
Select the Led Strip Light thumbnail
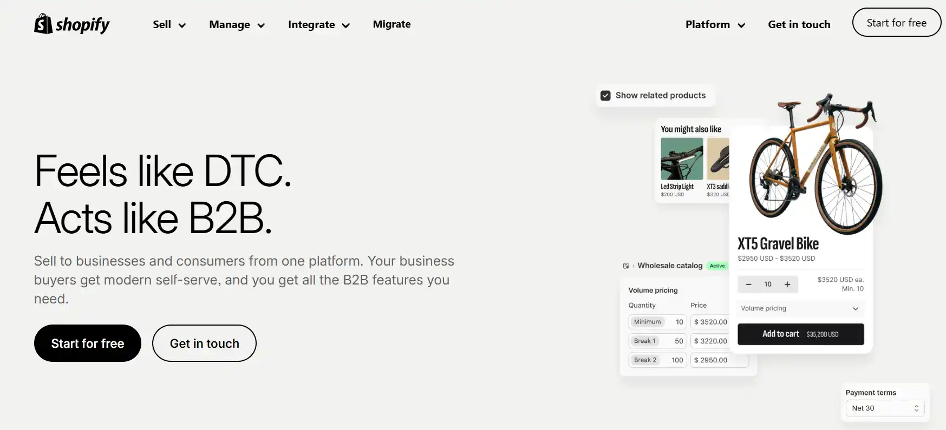pyautogui.click(x=682, y=159)
